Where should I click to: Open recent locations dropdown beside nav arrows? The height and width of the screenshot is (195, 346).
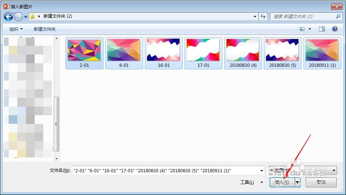click(26, 17)
